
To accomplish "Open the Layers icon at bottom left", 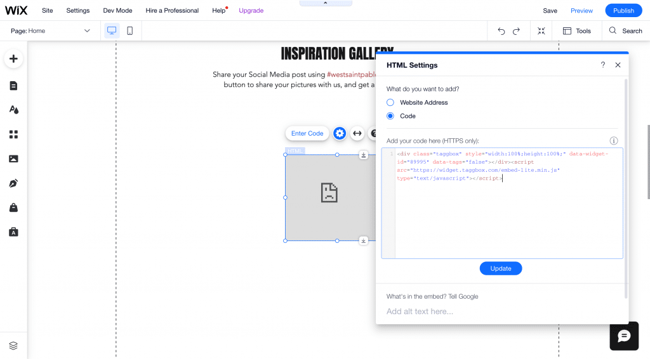I will click(13, 346).
